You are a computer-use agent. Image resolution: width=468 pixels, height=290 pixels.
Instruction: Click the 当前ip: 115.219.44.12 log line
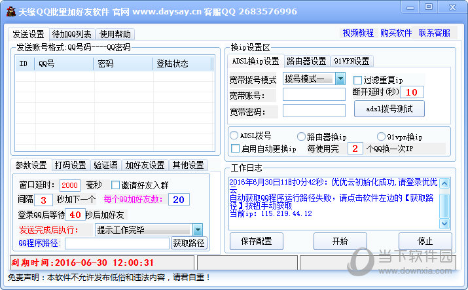pyautogui.click(x=271, y=213)
